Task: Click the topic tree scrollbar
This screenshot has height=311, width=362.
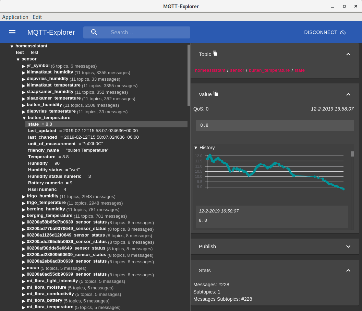Action: click(x=189, y=75)
